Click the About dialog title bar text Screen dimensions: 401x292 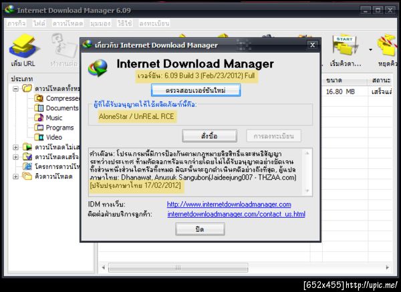(x=156, y=45)
